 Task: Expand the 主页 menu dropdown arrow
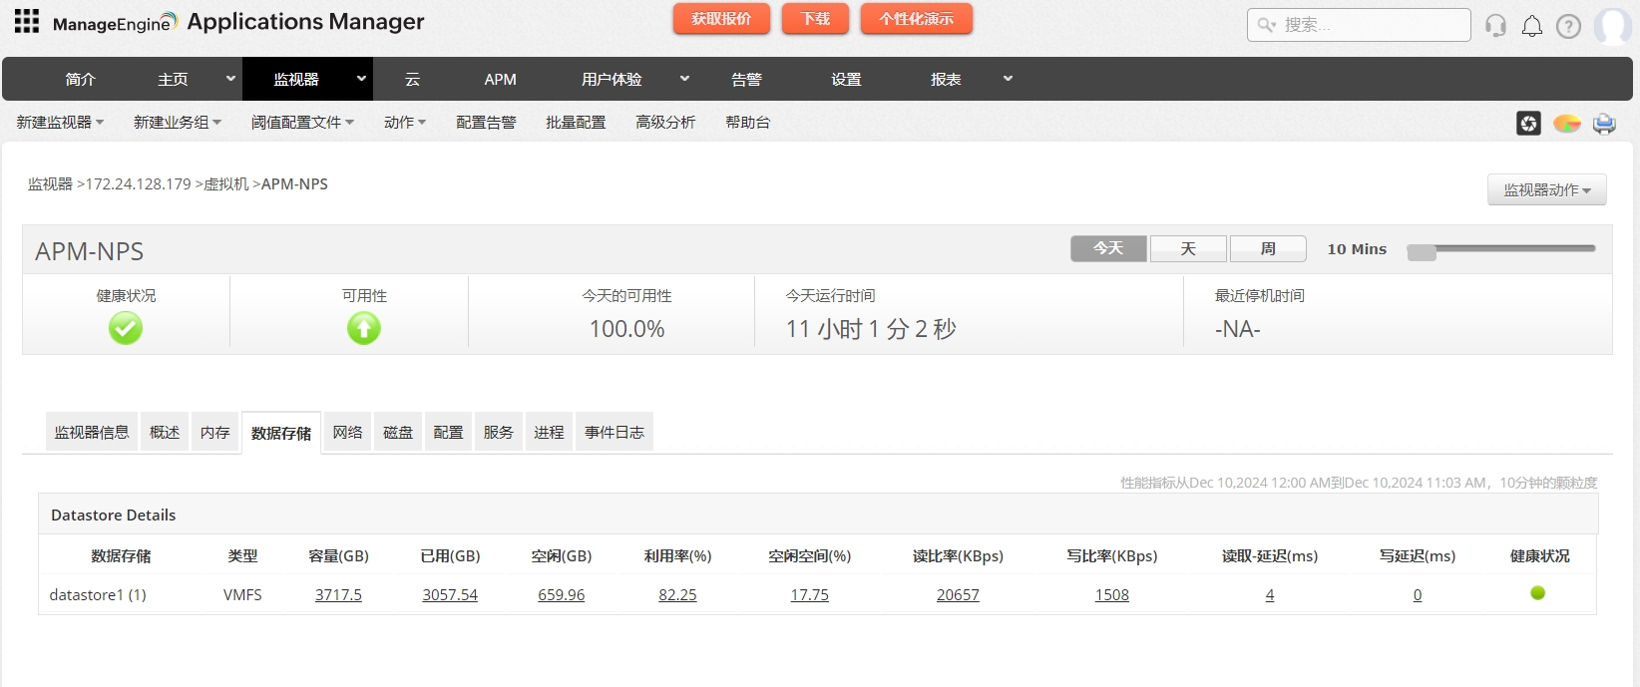pos(230,79)
